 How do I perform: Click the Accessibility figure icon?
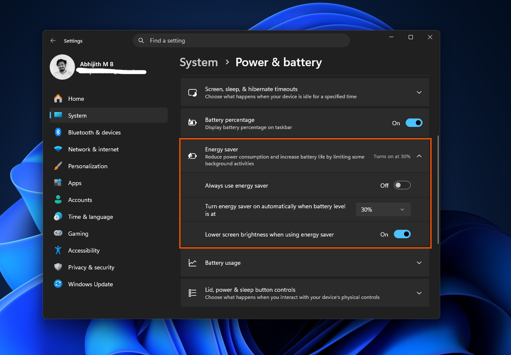coord(58,250)
